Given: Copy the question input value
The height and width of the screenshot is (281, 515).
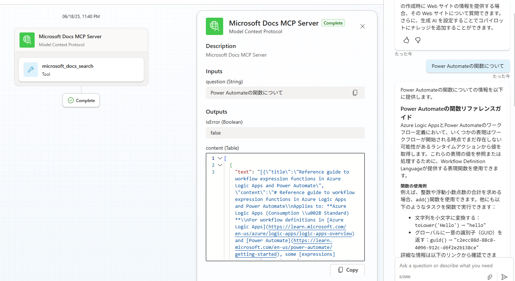Looking at the screenshot, I should click(355, 93).
